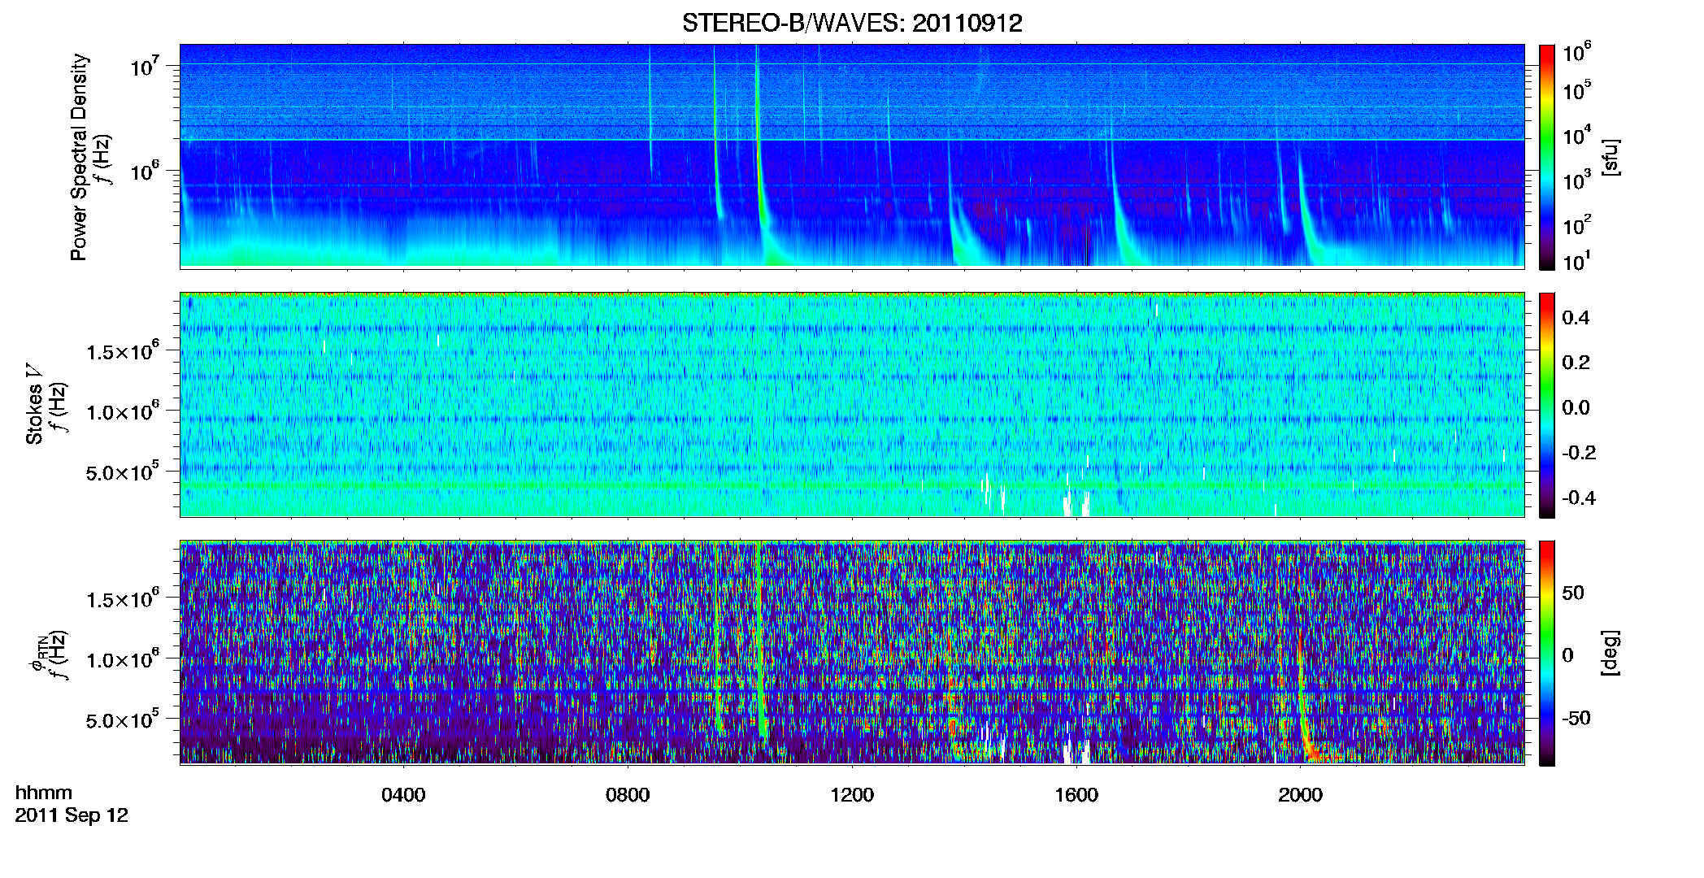Screen dimensions: 1704x878
Task: Click the Stokes V color bar
Action: 1547,405
